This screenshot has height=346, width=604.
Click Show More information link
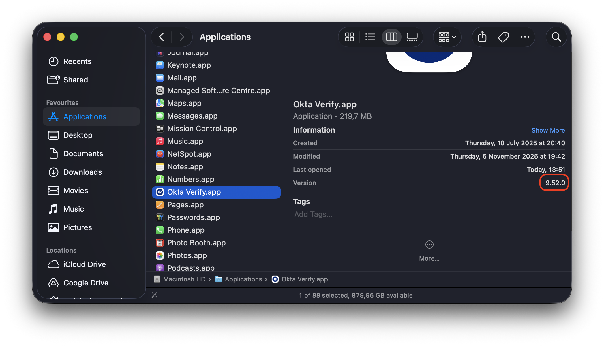(x=548, y=130)
